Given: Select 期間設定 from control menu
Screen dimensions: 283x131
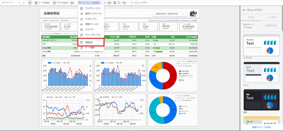Looking at the screenshot, I should pos(91,42).
